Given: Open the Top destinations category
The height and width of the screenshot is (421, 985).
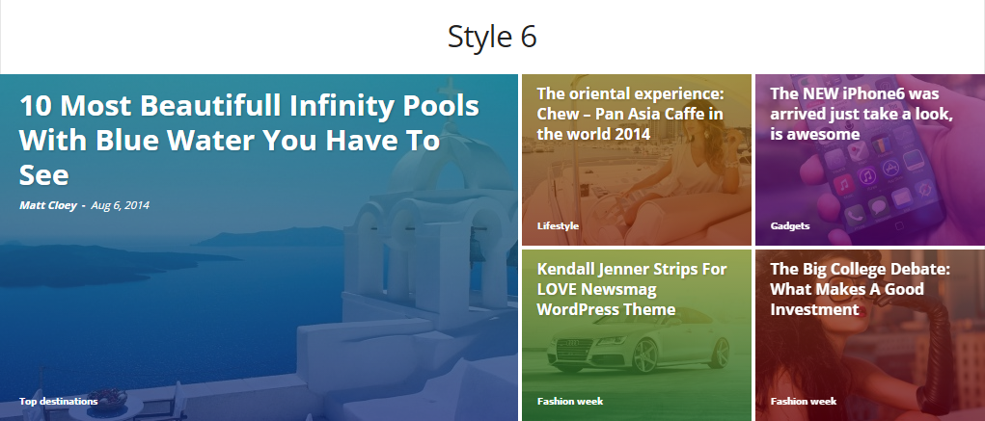Looking at the screenshot, I should [59, 401].
